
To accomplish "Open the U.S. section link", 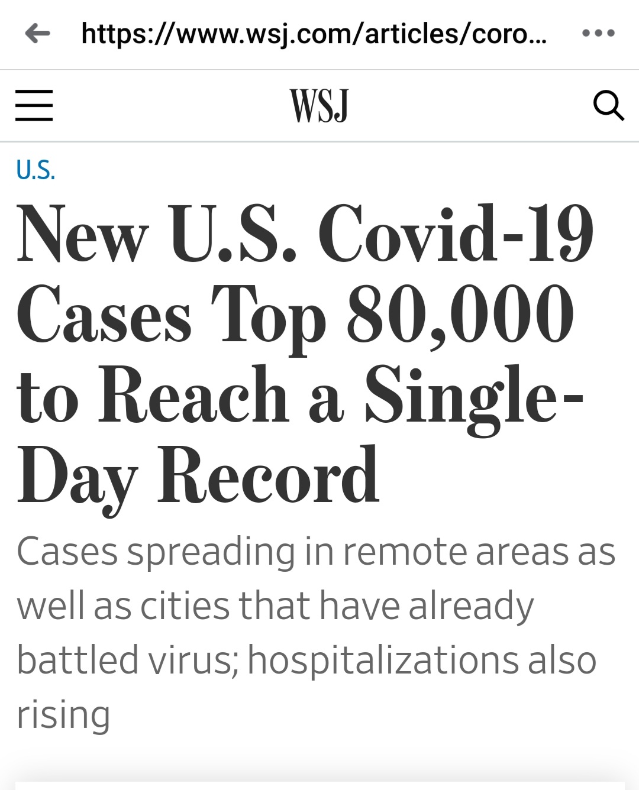I will pyautogui.click(x=35, y=170).
